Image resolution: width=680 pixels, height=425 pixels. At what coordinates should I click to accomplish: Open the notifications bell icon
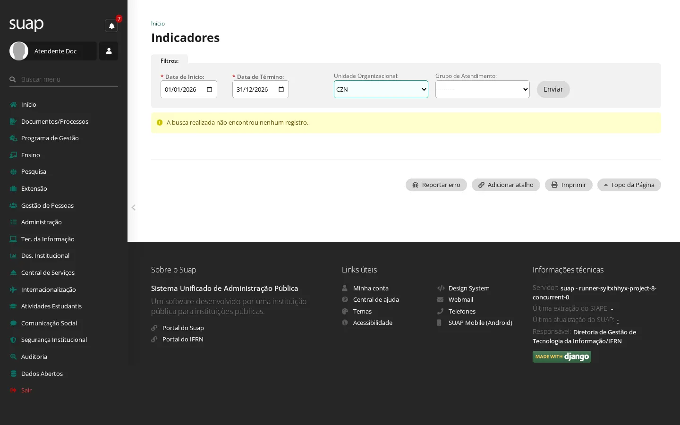pyautogui.click(x=111, y=26)
